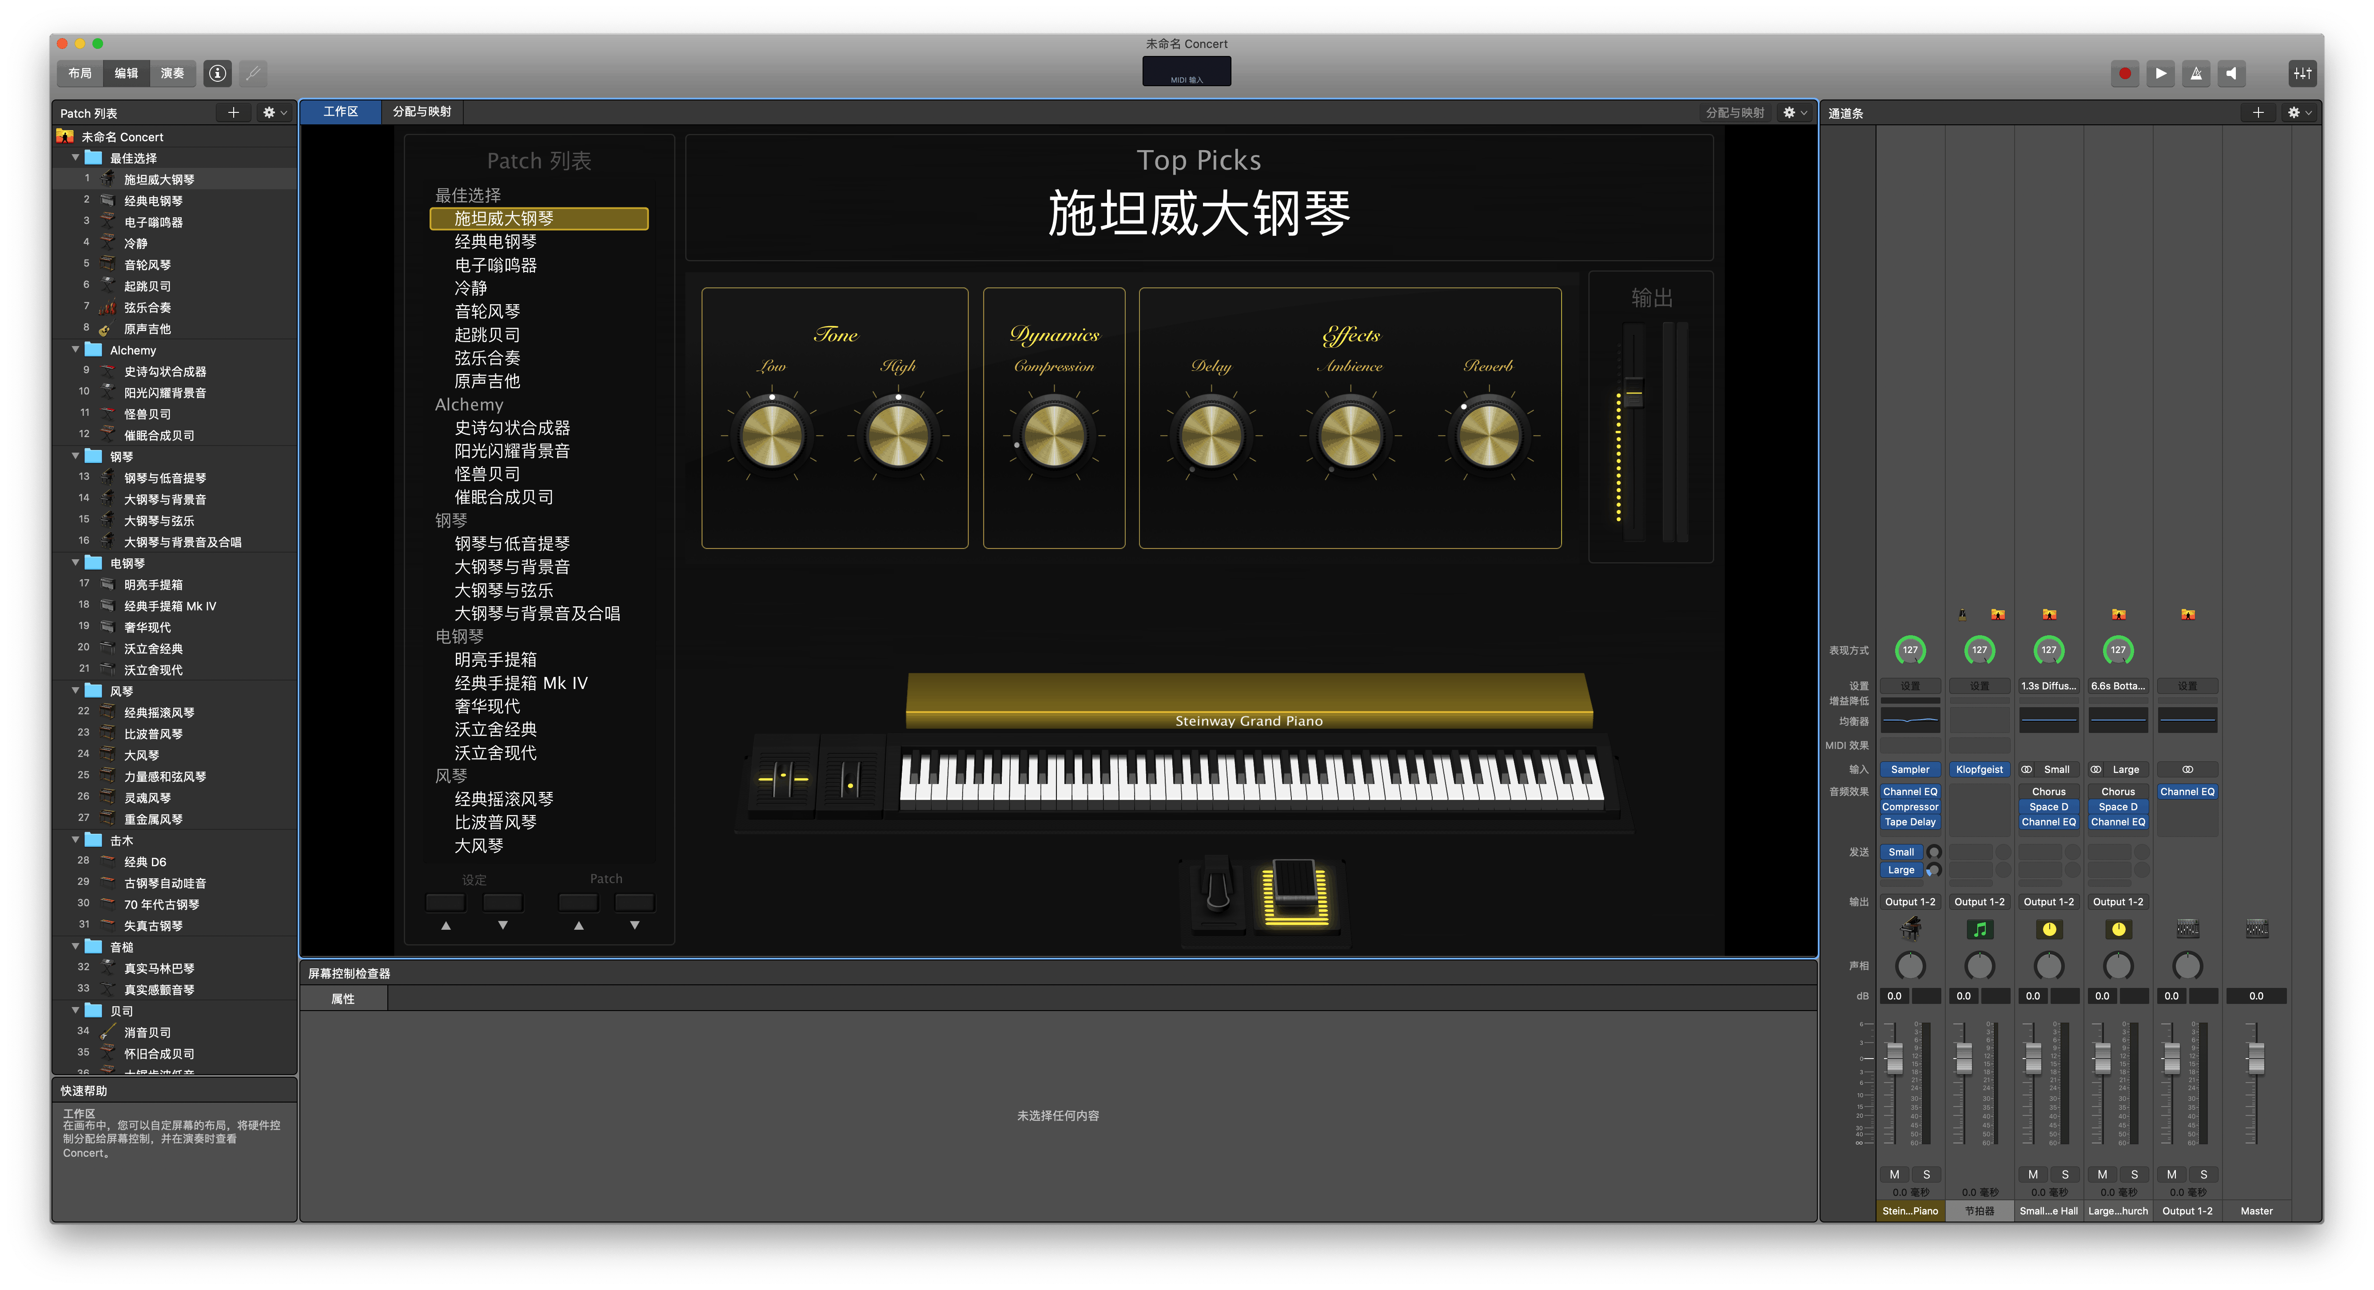Mute the Output 1-2 channel strip
The image size is (2374, 1290).
pyautogui.click(x=2171, y=1174)
